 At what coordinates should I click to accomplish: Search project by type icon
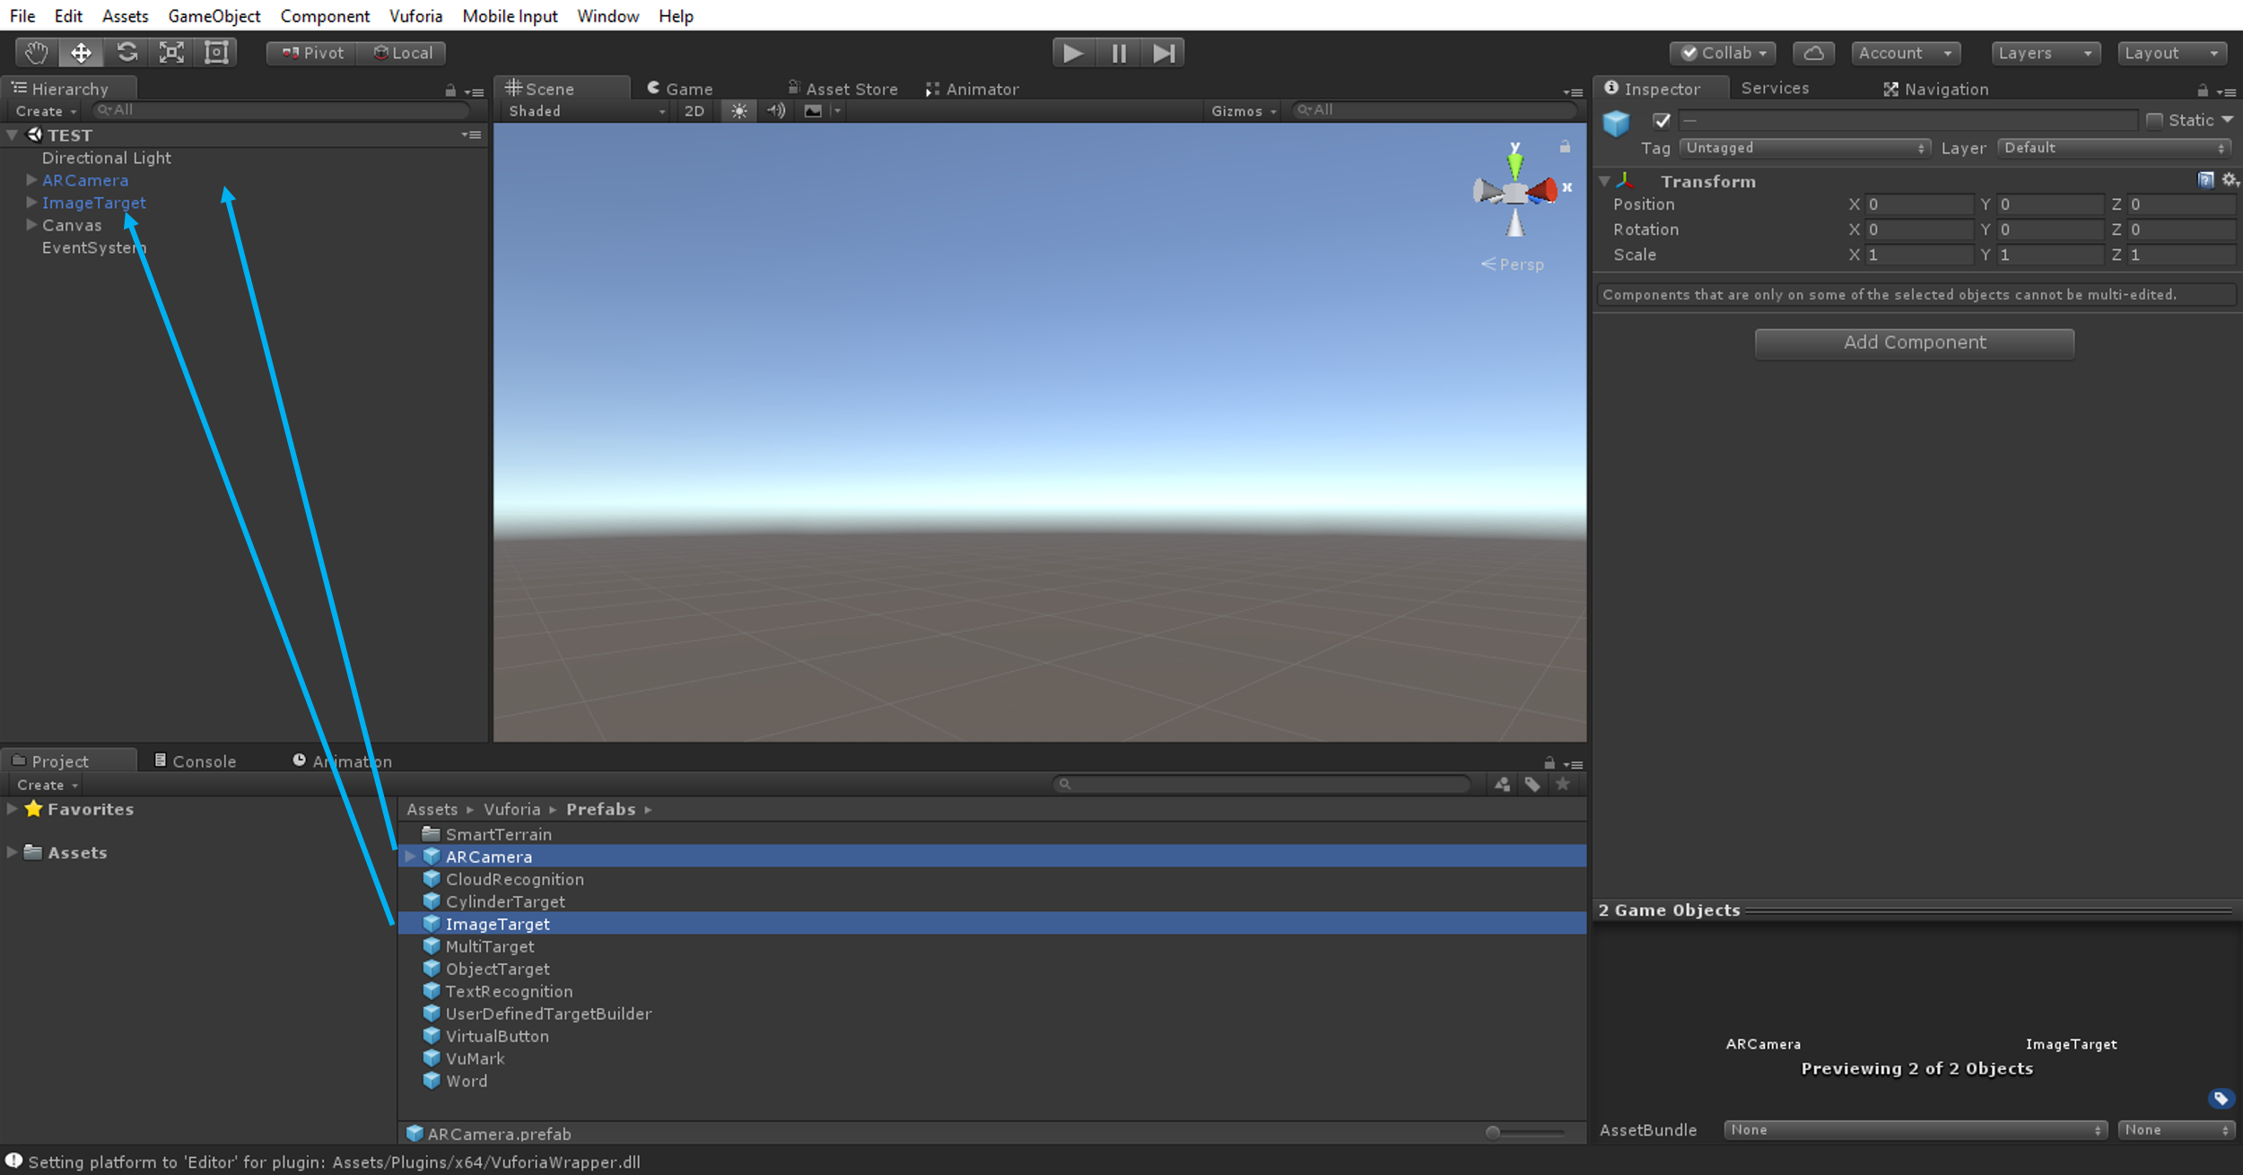1502,784
